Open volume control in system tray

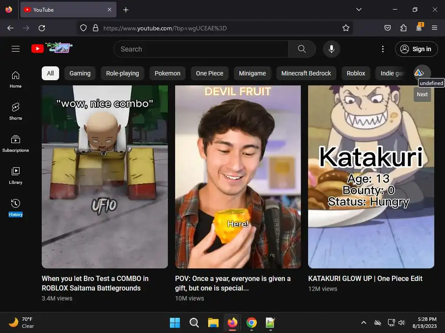[401, 323]
